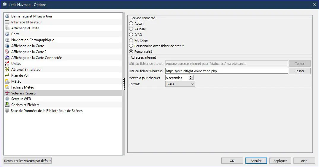
Task: Click the globe icon beside Démarrage et Mises à Jour
Action: point(7,16)
